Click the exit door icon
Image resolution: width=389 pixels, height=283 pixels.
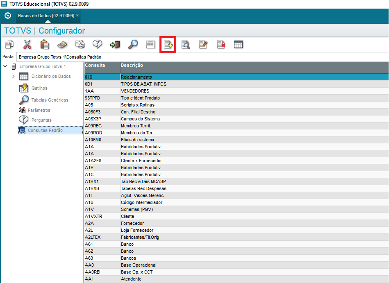point(115,45)
